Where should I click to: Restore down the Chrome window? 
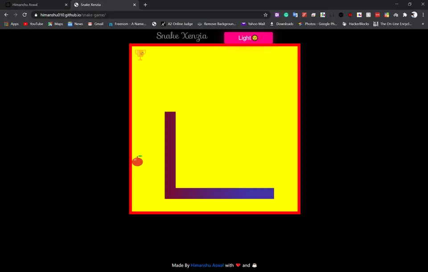pos(410,4)
